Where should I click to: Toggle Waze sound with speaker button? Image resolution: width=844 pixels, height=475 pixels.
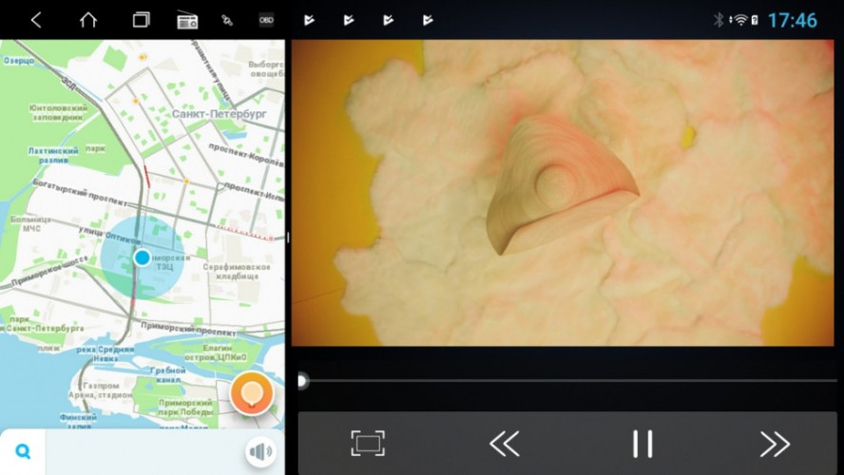[x=259, y=451]
